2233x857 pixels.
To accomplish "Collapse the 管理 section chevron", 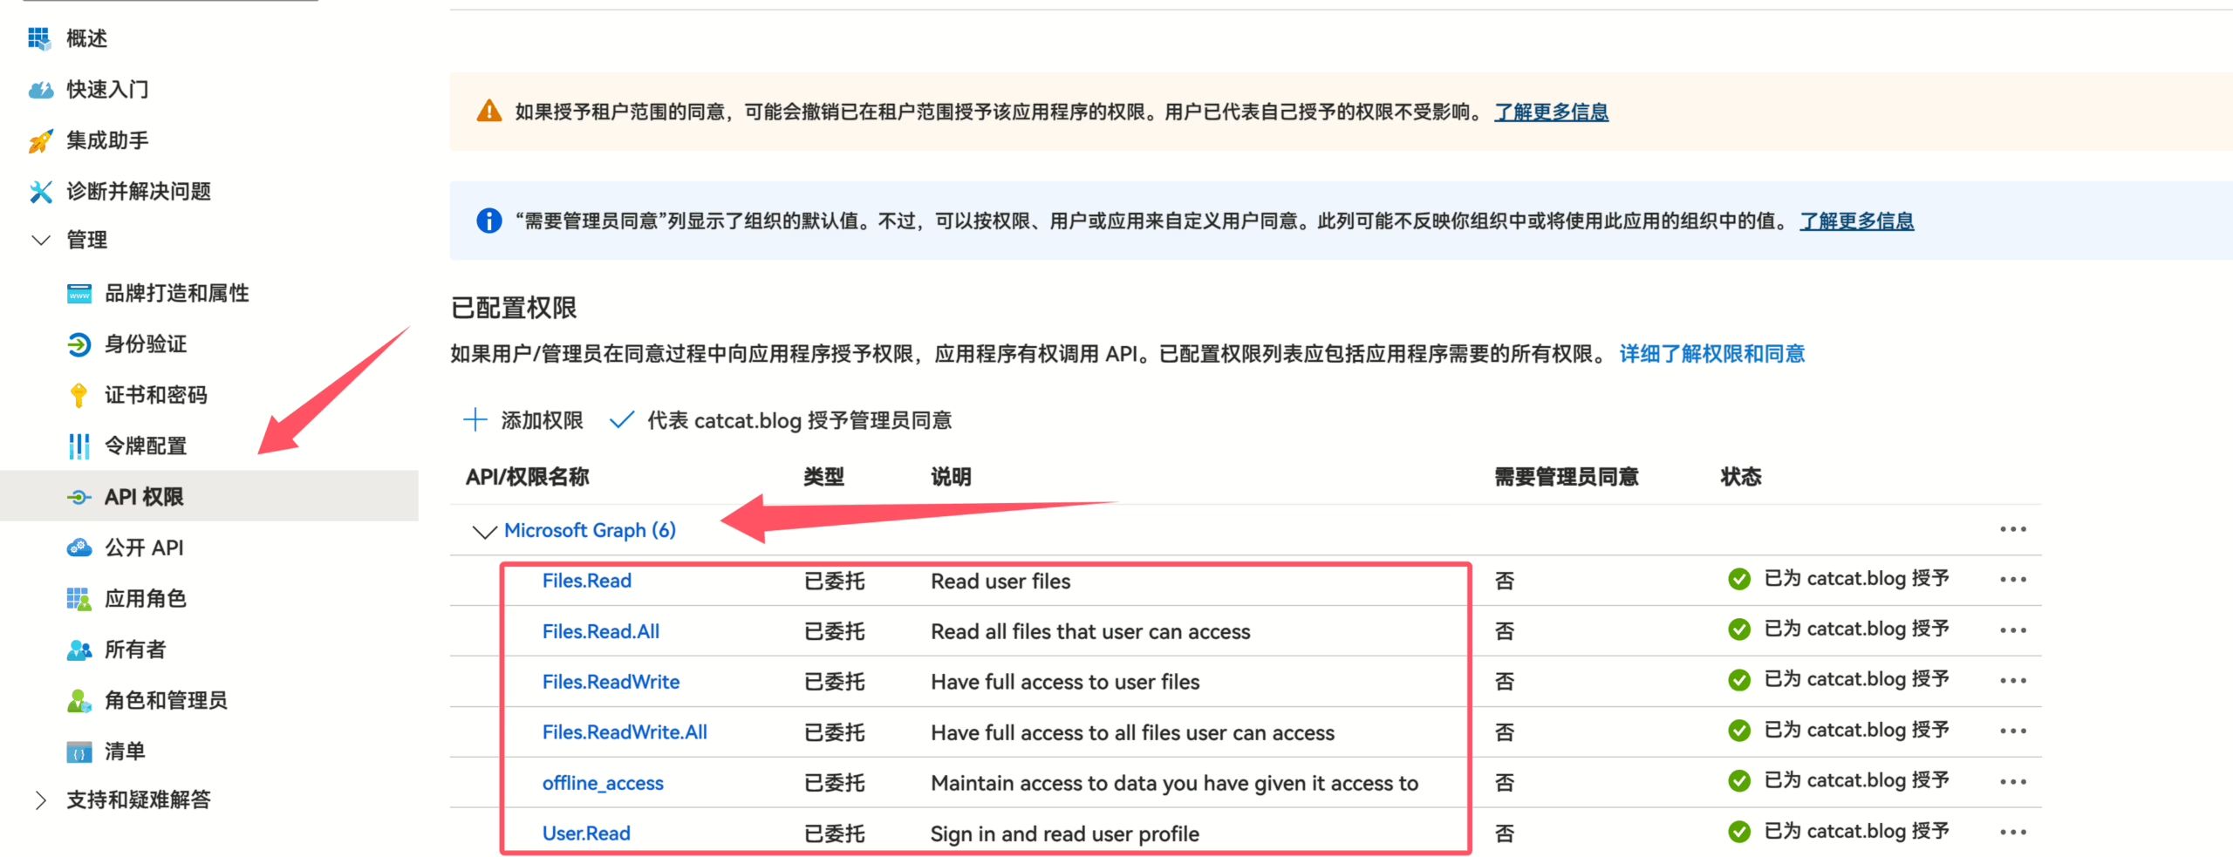I will click(41, 240).
